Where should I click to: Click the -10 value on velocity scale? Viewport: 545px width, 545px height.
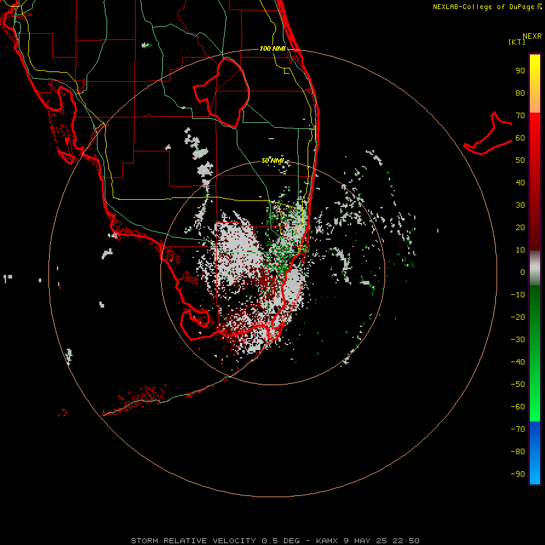(x=518, y=295)
